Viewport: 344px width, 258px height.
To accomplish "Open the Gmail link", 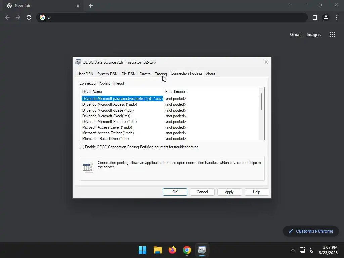I will coord(296,35).
